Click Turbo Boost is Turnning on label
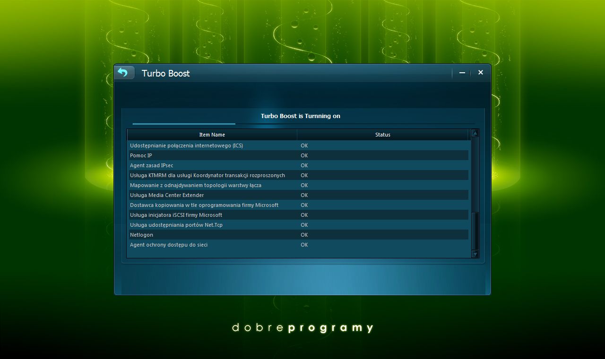605x359 pixels. [x=301, y=116]
